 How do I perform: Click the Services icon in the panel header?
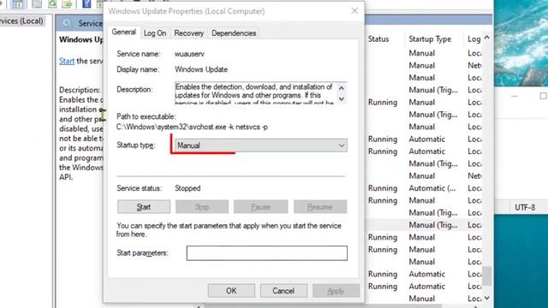pyautogui.click(x=67, y=23)
